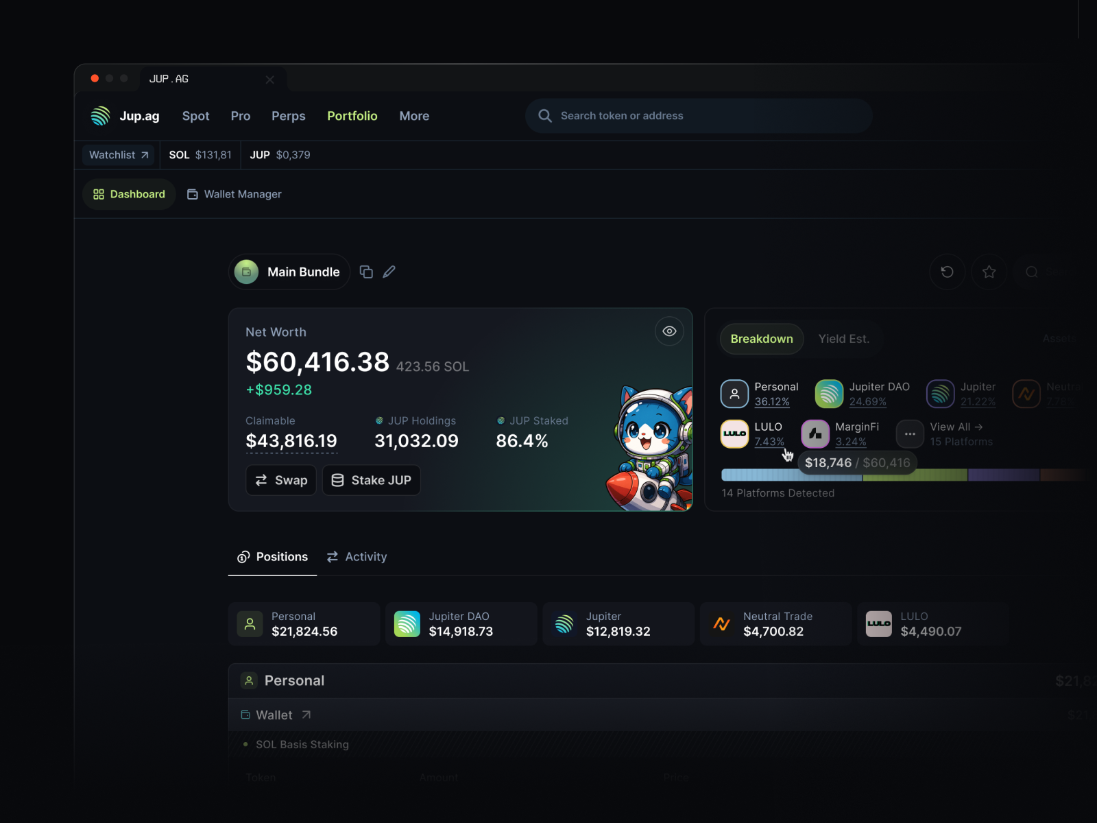Open the Pro navigation item
This screenshot has width=1097, height=823.
click(241, 116)
